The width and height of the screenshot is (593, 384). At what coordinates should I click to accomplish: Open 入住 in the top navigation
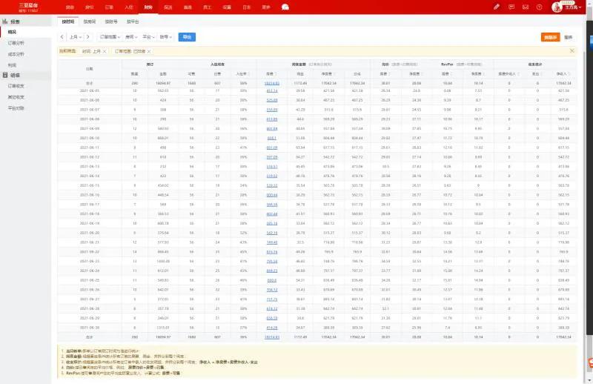[x=128, y=7]
